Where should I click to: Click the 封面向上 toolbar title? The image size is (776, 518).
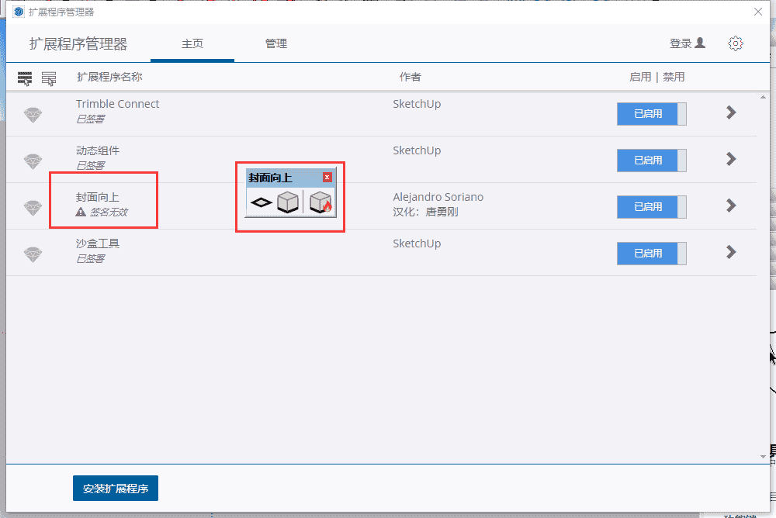click(270, 178)
